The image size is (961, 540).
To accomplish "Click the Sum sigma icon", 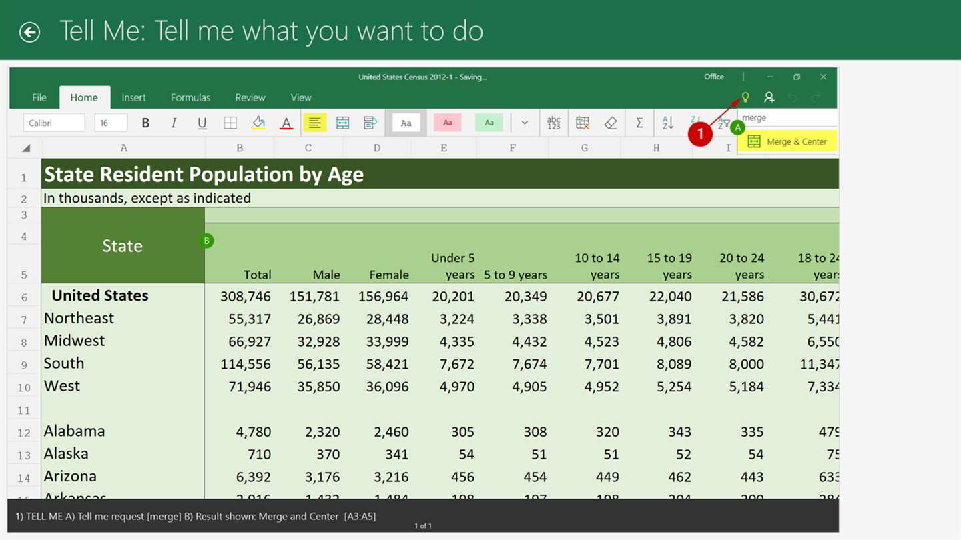I will 639,123.
